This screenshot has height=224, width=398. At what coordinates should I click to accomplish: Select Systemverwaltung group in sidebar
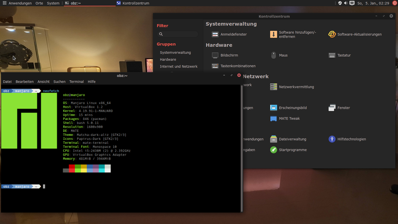pyautogui.click(x=175, y=53)
